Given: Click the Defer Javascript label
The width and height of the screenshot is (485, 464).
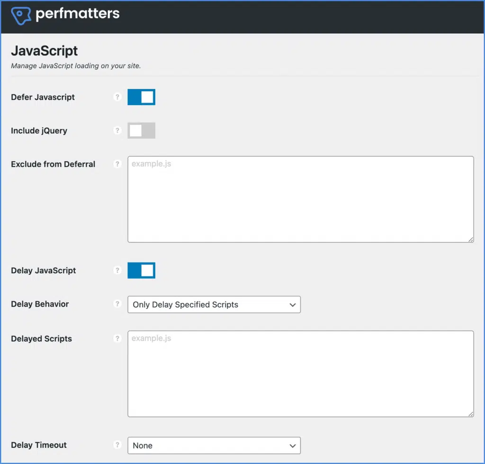Looking at the screenshot, I should pos(43,97).
